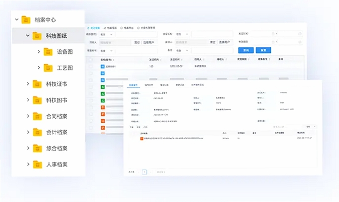Viewport: 339px width, 202px height.
Task: Open the underlined active tab in the detail panel
Action: tap(133, 85)
